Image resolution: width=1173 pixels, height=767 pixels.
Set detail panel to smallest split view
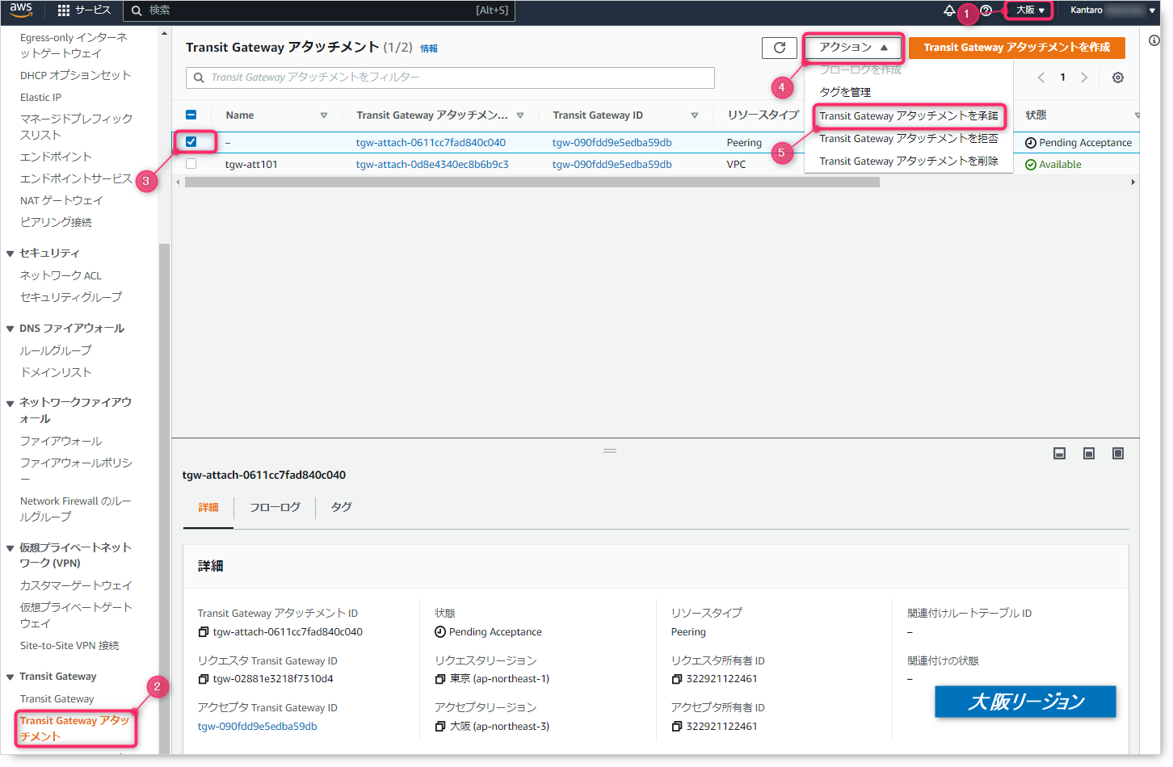pos(1059,454)
